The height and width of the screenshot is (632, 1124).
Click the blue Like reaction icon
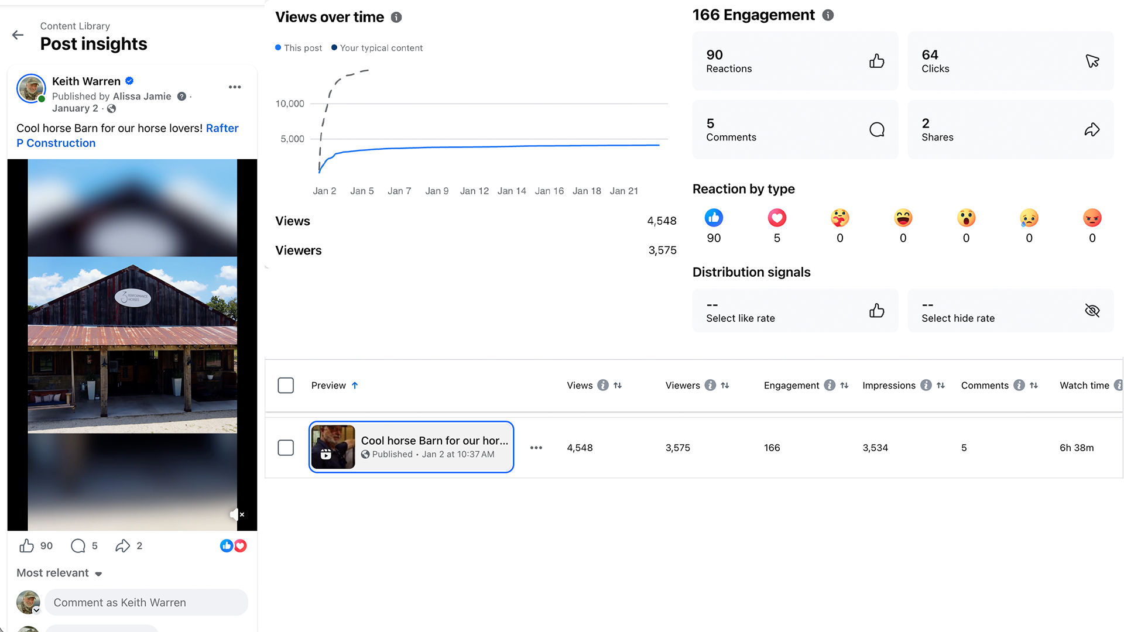(714, 218)
